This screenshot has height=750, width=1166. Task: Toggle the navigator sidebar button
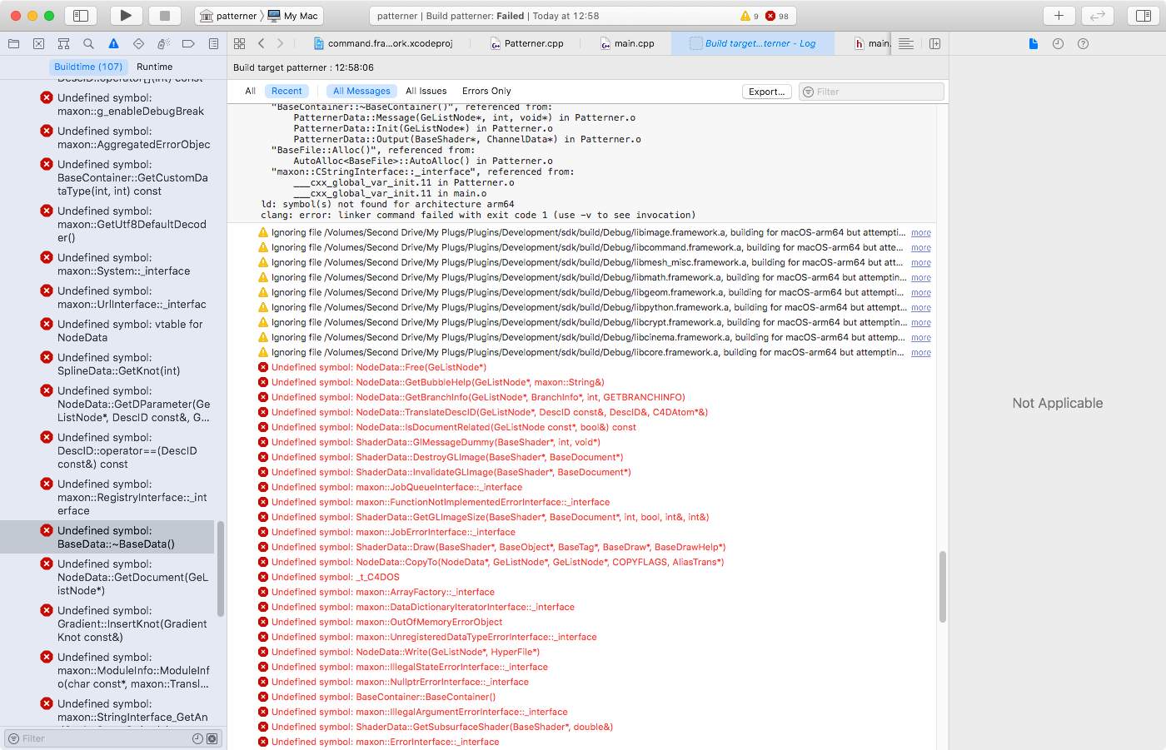click(81, 16)
